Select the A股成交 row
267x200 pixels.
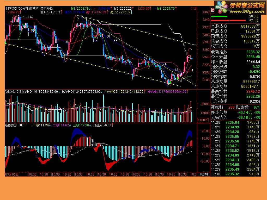point(235,26)
